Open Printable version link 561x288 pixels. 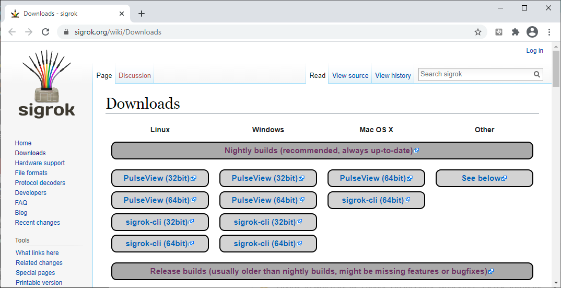(x=39, y=283)
